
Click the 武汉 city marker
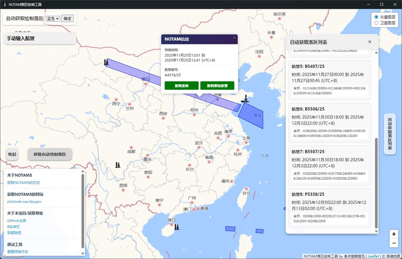coord(199,147)
